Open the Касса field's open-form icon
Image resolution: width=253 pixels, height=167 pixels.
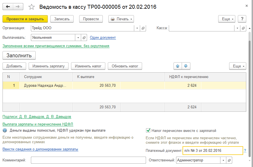point(243,28)
